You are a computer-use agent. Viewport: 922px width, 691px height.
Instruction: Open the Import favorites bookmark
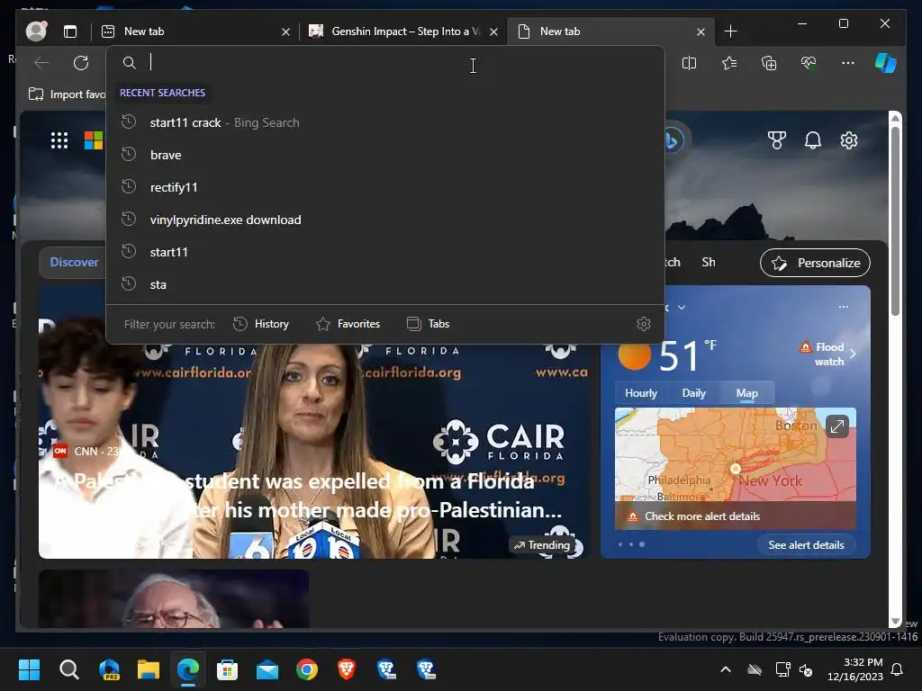[67, 94]
